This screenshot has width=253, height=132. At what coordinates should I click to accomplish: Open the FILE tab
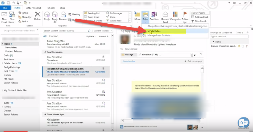[x=5, y=7]
